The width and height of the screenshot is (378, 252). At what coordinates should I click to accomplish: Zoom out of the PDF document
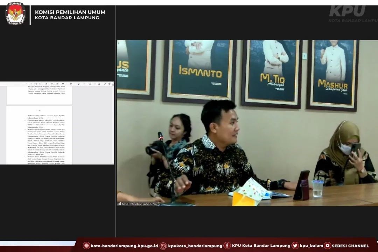pyautogui.click(x=27, y=84)
